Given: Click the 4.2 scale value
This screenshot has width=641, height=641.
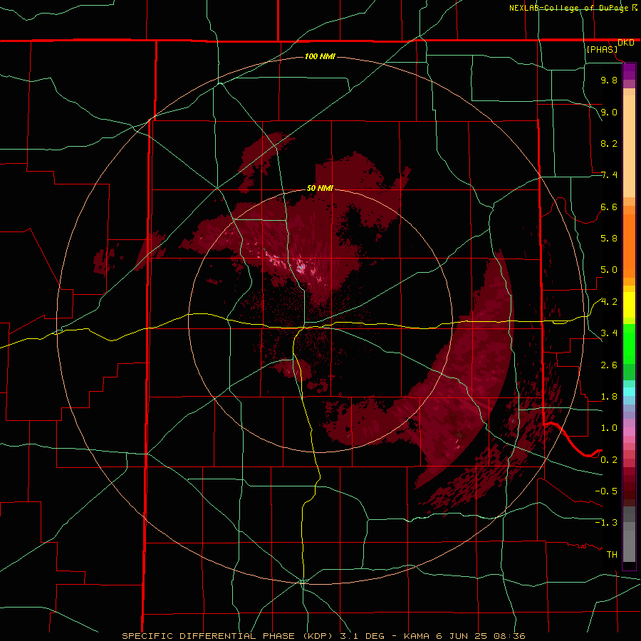Looking at the screenshot, I should click(609, 302).
